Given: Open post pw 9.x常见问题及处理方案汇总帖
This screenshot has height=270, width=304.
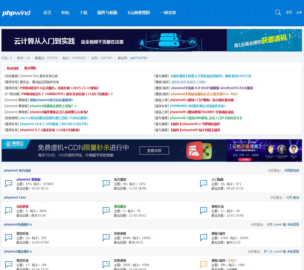Looking at the screenshot, I should (x=54, y=118).
